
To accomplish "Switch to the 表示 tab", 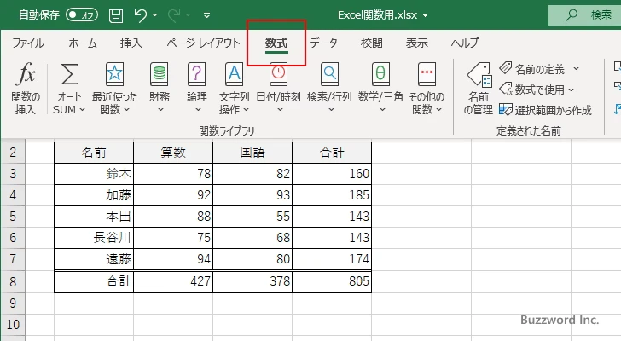I will (x=416, y=43).
